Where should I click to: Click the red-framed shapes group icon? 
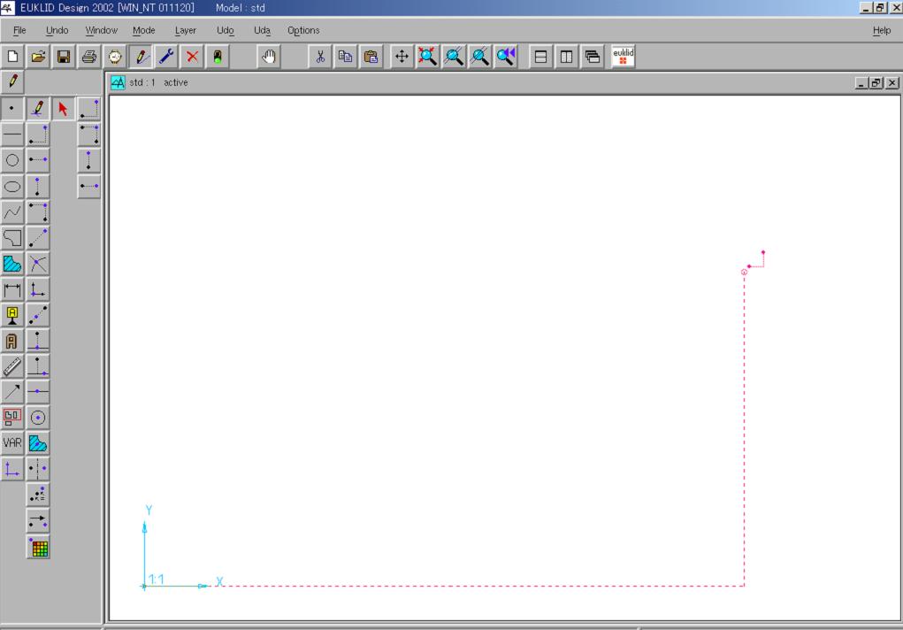pos(12,418)
